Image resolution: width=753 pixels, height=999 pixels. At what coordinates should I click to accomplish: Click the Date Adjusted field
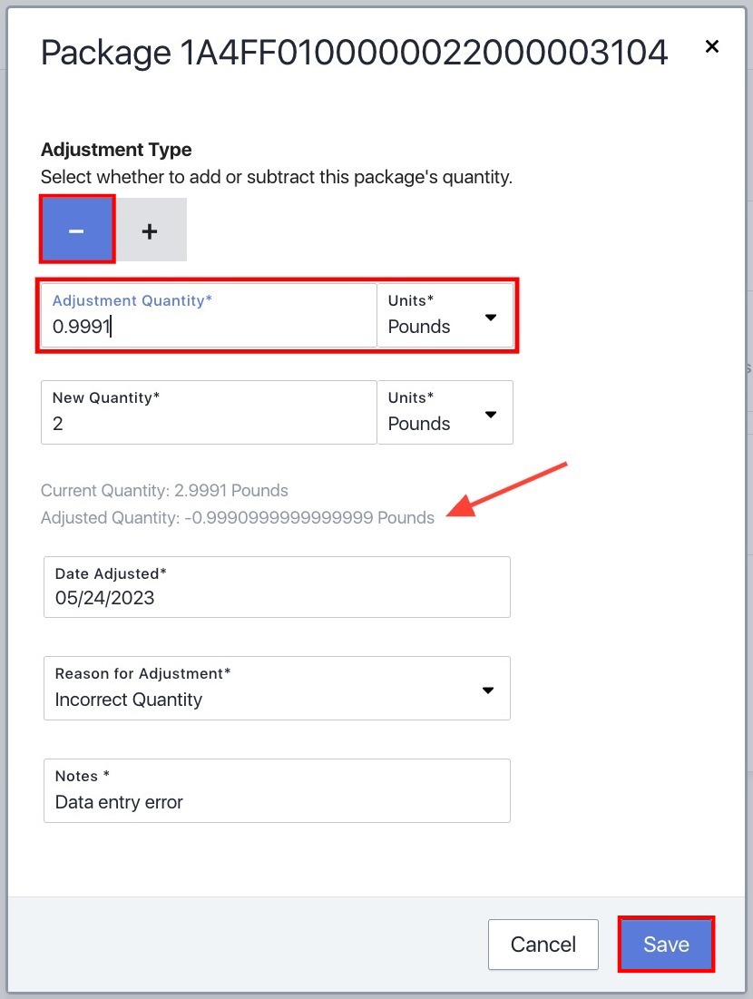(x=277, y=587)
